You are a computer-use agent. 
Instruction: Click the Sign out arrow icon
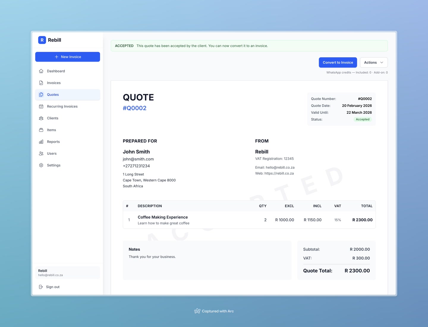coord(41,287)
